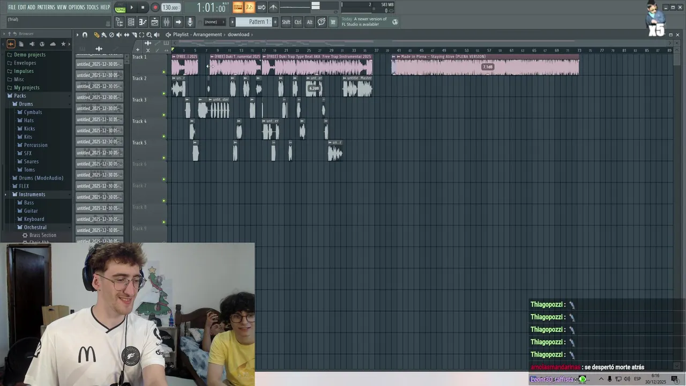Screen dimensions: 686x386
Task: Click the globe news icon
Action: (x=395, y=22)
